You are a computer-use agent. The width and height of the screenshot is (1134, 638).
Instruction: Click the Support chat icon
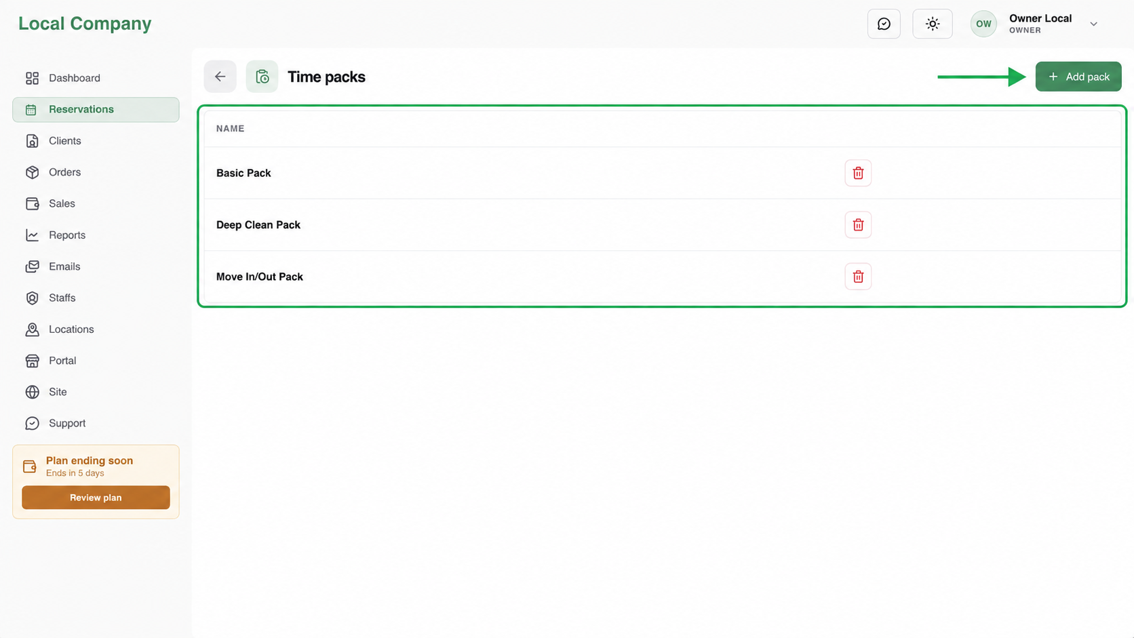pyautogui.click(x=32, y=423)
